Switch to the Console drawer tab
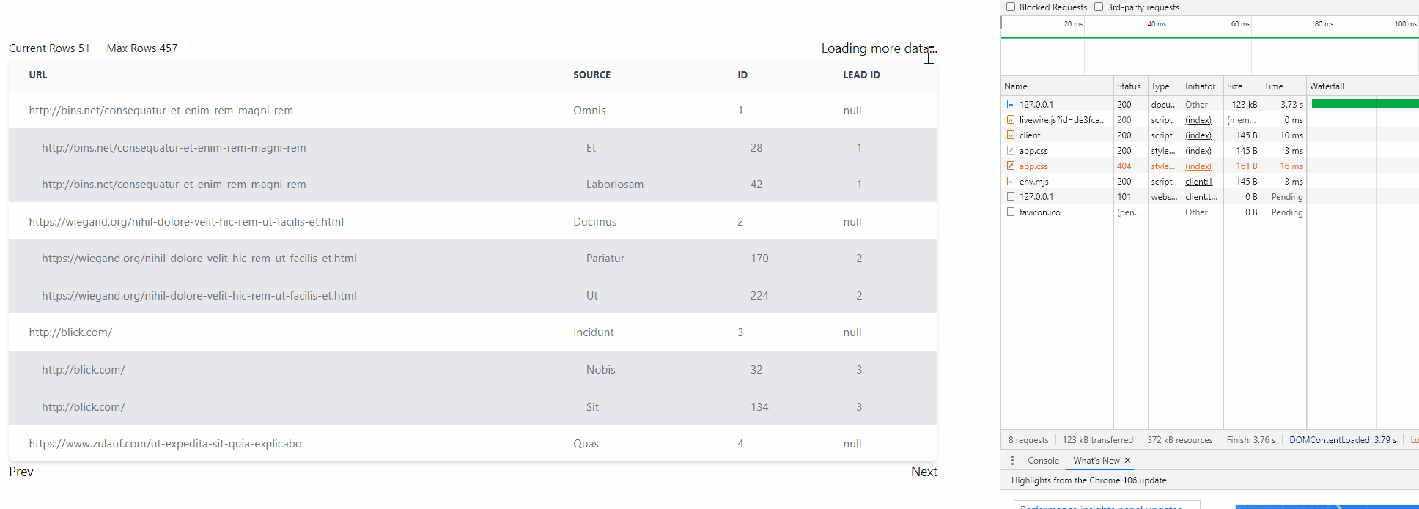The image size is (1419, 509). pos(1043,461)
